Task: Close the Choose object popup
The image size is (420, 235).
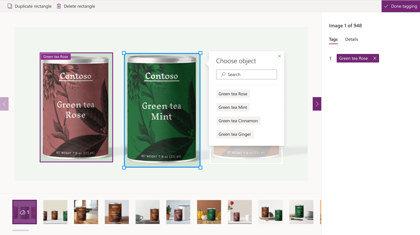Action: 279,56
